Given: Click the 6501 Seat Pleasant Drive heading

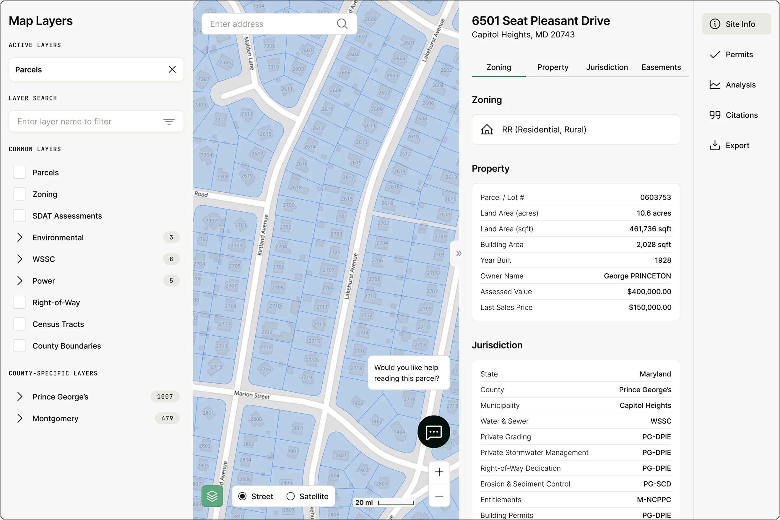Looking at the screenshot, I should (x=541, y=21).
